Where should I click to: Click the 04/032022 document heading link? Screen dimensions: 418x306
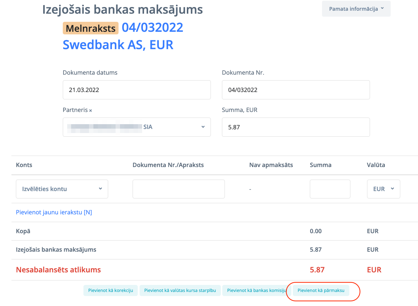(x=153, y=28)
